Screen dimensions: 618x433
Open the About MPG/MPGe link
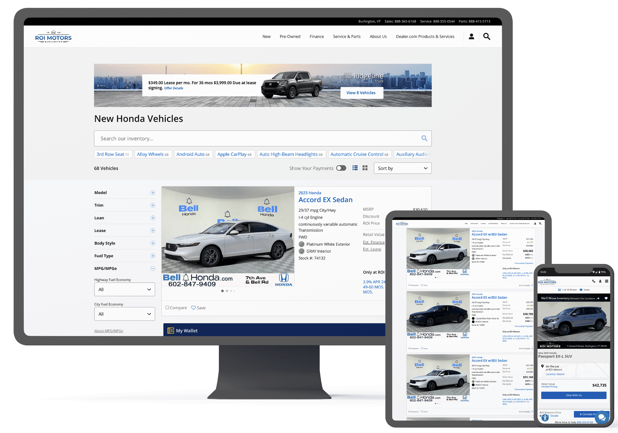coord(108,331)
